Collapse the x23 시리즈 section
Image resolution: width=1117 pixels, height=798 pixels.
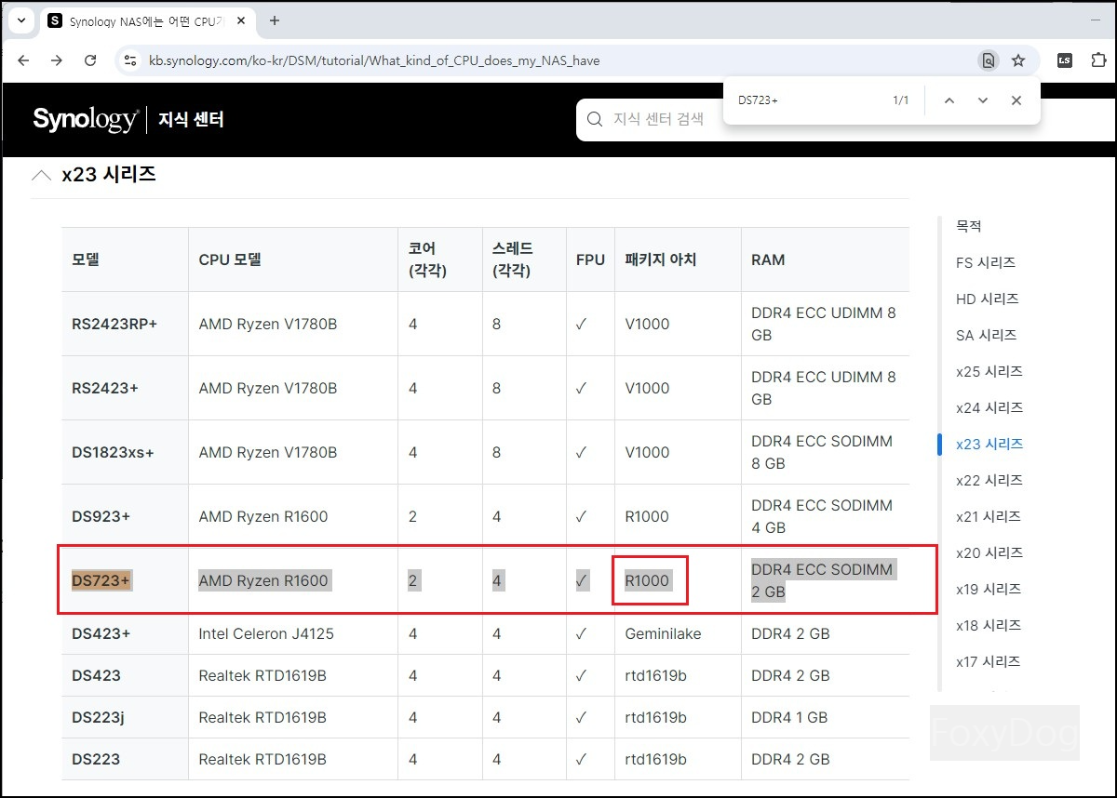[x=42, y=174]
